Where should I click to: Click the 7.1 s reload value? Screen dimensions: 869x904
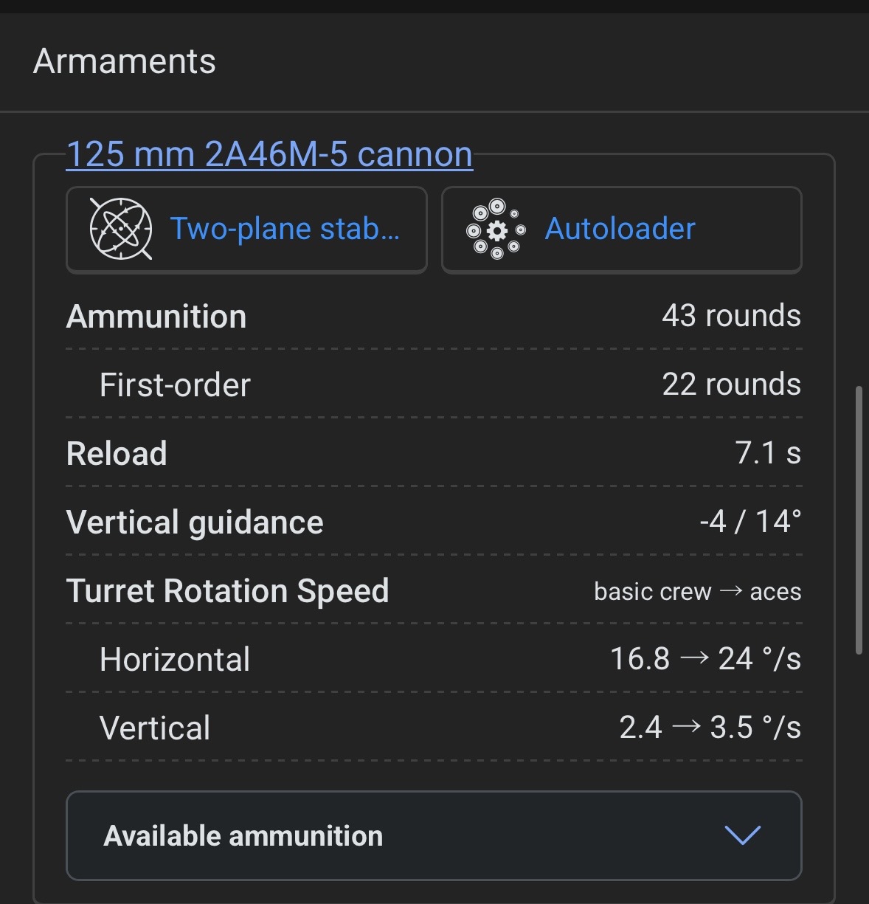pos(767,453)
